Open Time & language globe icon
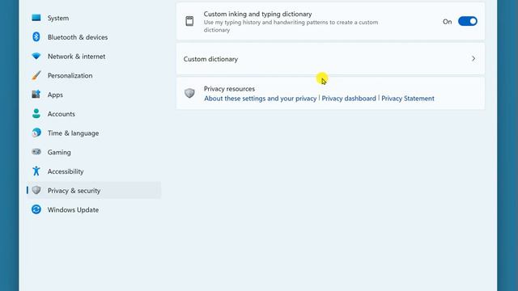The height and width of the screenshot is (291, 518). [36, 133]
